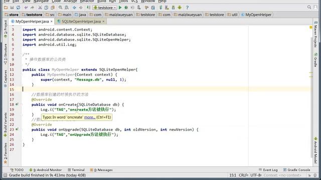Redo using the toolbar arrow icon
This screenshot has width=321, height=180.
32,8
